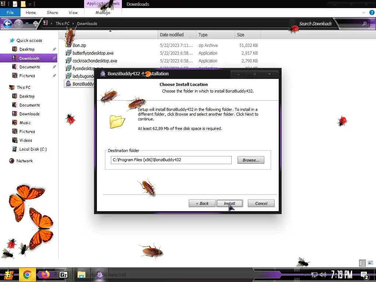Screen dimensions: 376x282
Task: Open File Explorer taskbar icon
Action: click(x=81, y=275)
